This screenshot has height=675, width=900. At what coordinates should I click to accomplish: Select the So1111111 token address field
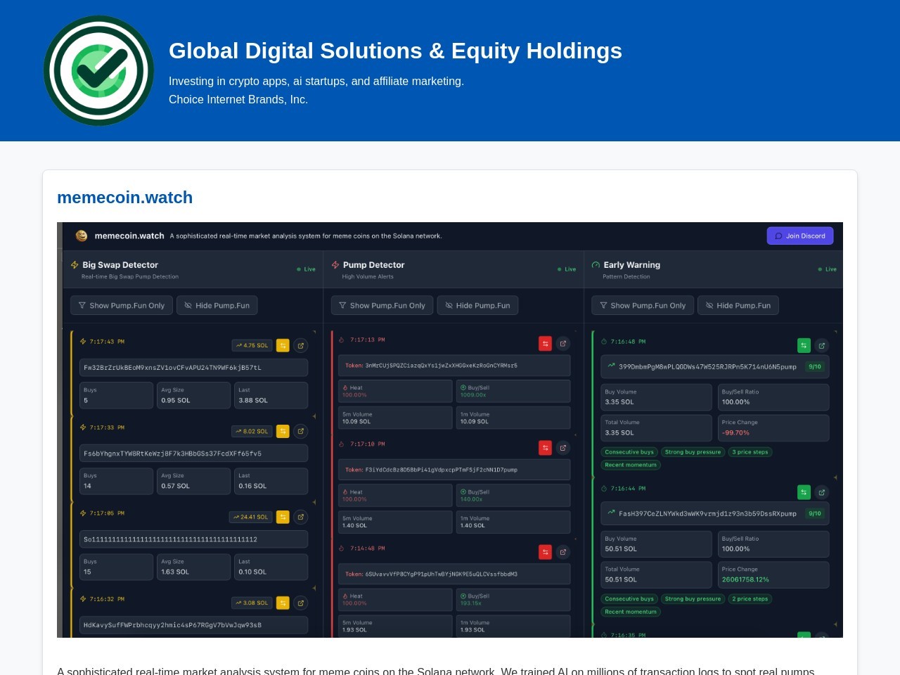[x=193, y=539]
